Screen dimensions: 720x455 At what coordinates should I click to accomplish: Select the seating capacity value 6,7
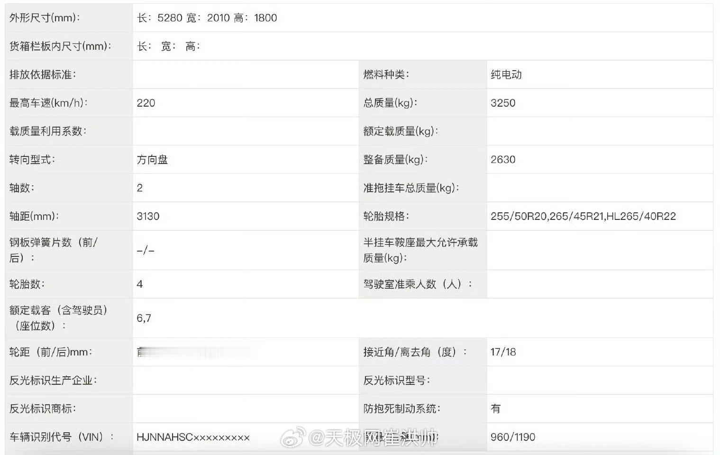[144, 318]
